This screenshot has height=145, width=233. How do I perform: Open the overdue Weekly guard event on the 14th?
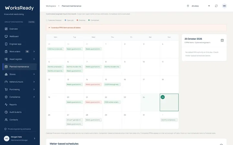pyautogui.click(x=93, y=84)
